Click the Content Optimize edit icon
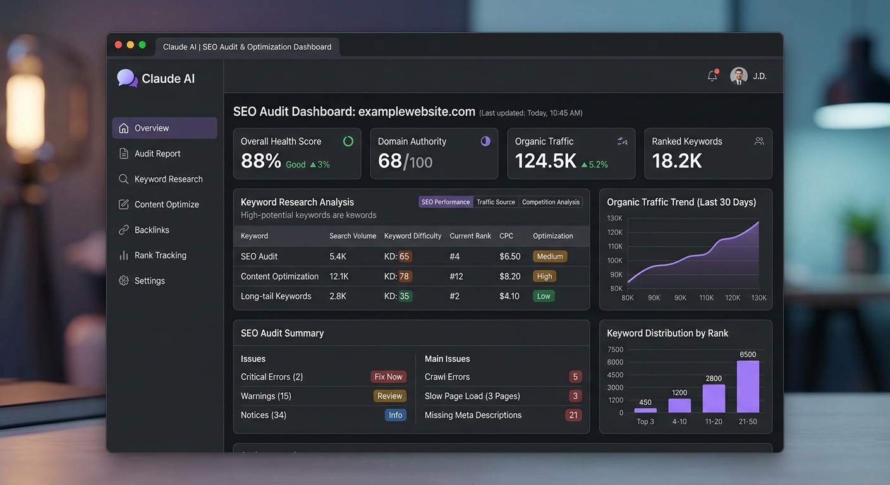890x485 pixels. click(x=124, y=204)
